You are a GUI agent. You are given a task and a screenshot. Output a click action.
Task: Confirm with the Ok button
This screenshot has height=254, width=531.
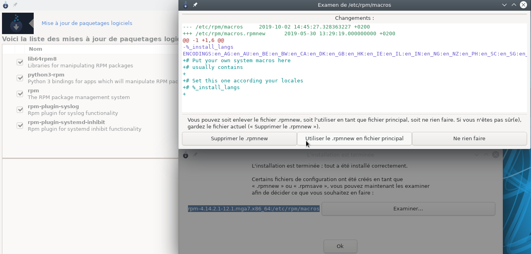tap(340, 246)
